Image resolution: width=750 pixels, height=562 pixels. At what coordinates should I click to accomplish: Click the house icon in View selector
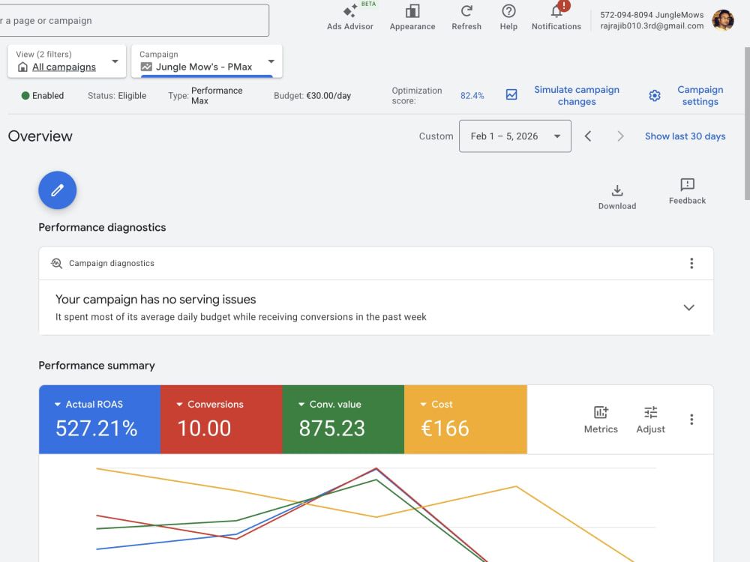tap(22, 67)
